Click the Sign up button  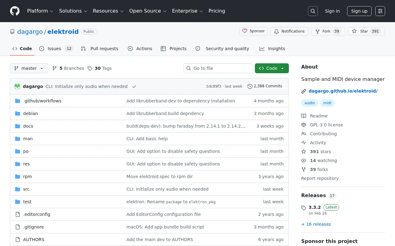[x=359, y=11]
